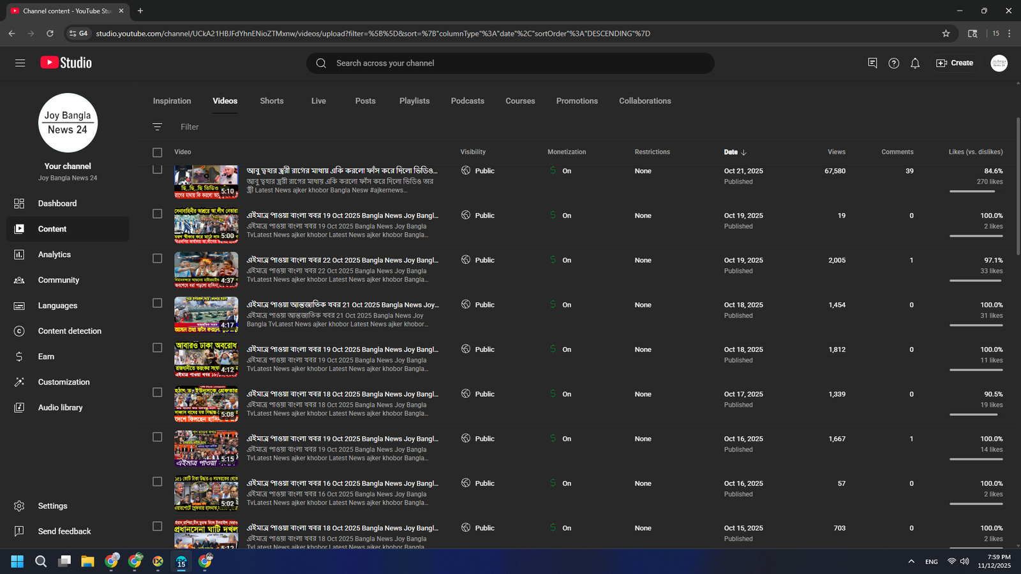
Task: Click the Create button
Action: pyautogui.click(x=955, y=63)
